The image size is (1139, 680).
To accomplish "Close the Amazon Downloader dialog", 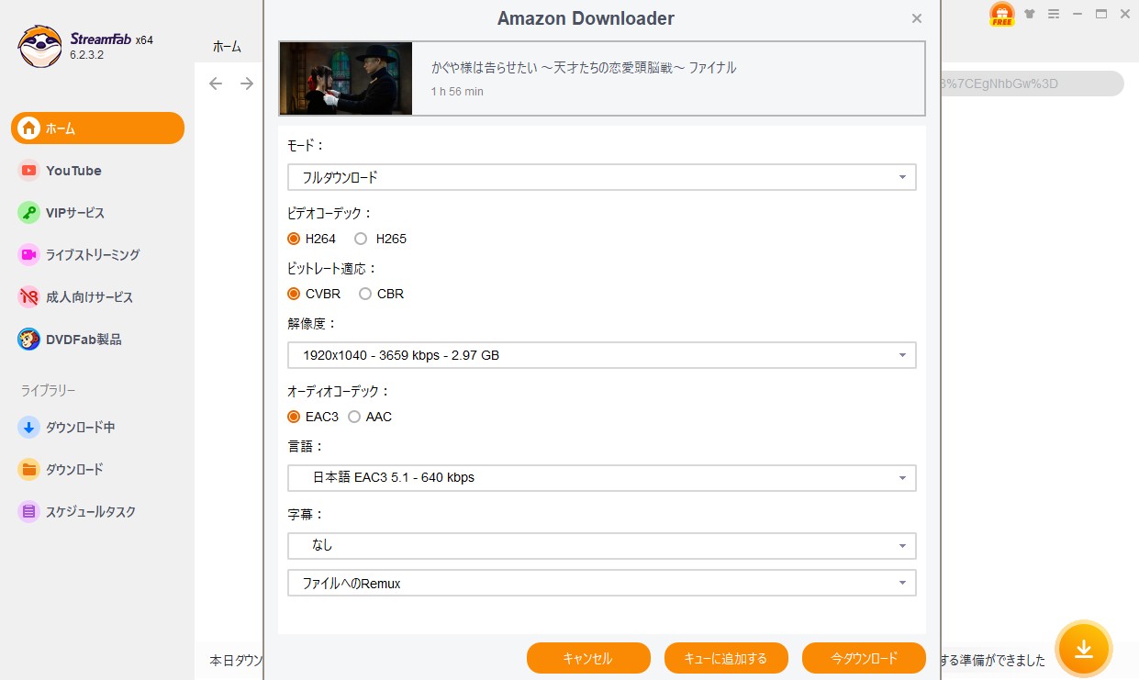I will 917,18.
